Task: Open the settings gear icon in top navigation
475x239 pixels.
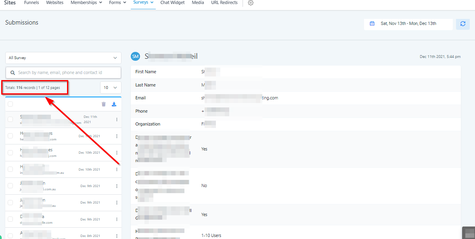Action: click(x=251, y=3)
